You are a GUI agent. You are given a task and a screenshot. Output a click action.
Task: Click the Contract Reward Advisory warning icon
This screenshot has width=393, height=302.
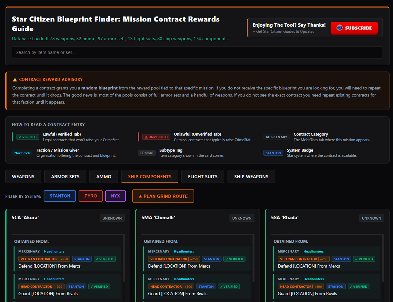(15, 80)
